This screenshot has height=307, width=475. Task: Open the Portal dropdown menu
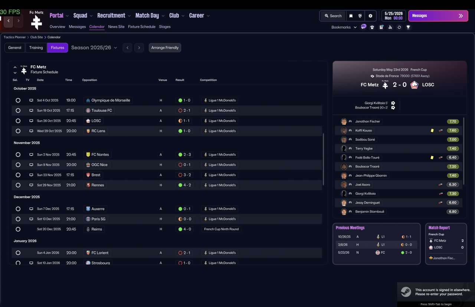[59, 16]
